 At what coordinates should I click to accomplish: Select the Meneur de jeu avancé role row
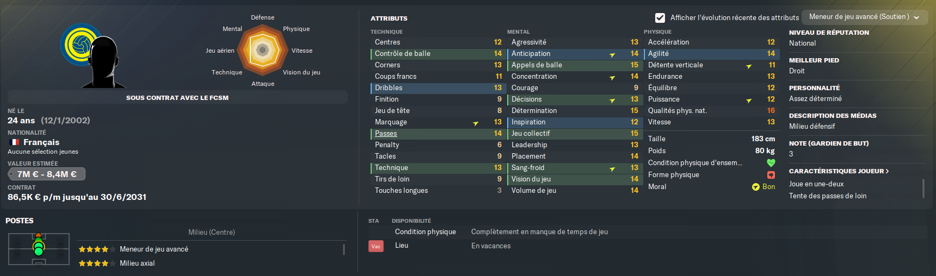coord(210,249)
